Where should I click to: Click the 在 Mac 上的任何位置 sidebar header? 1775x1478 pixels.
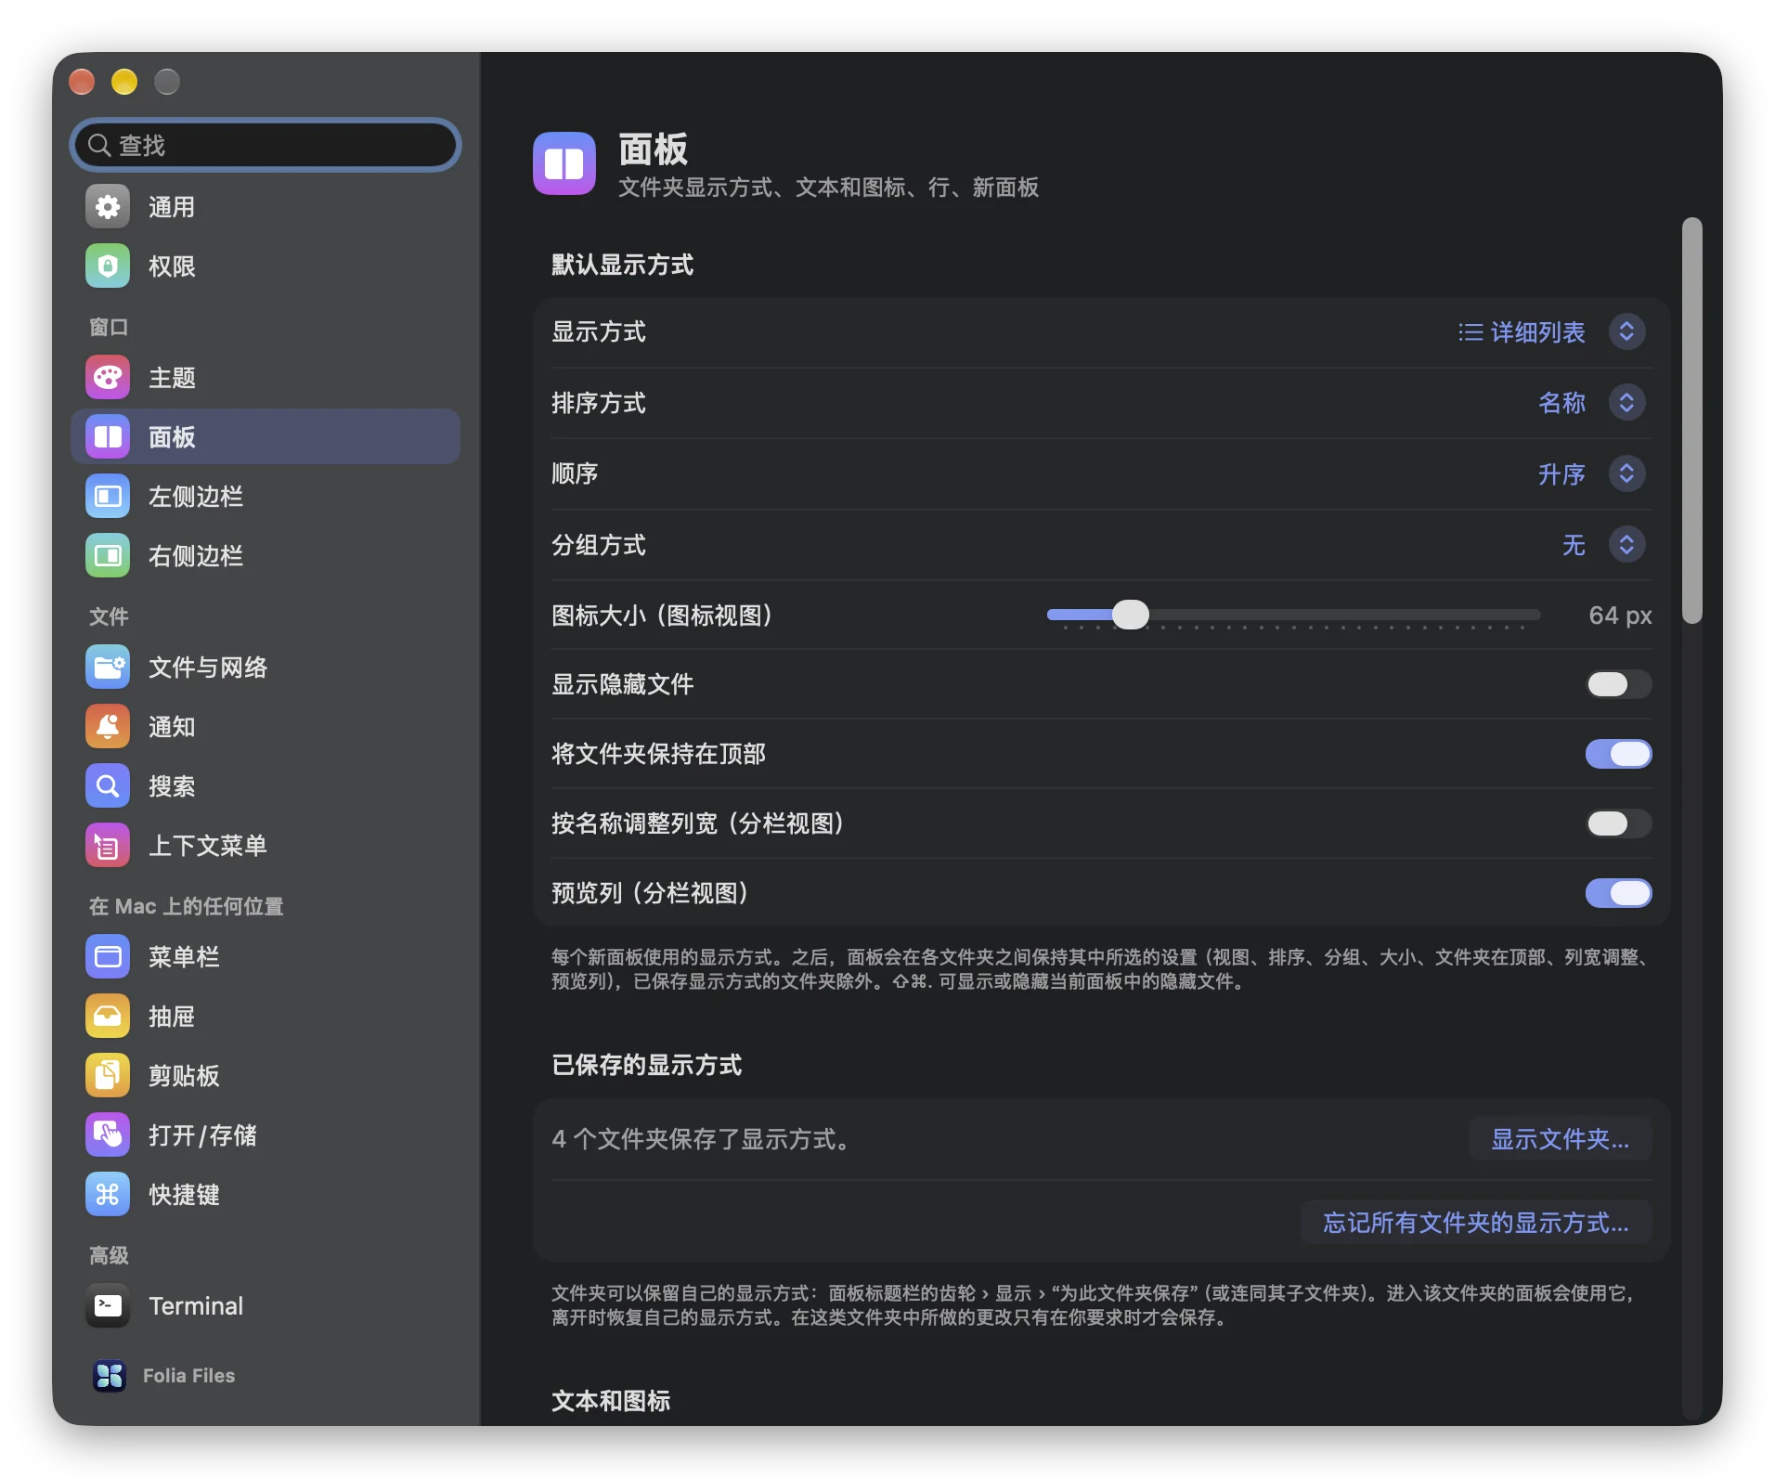pyautogui.click(x=187, y=906)
